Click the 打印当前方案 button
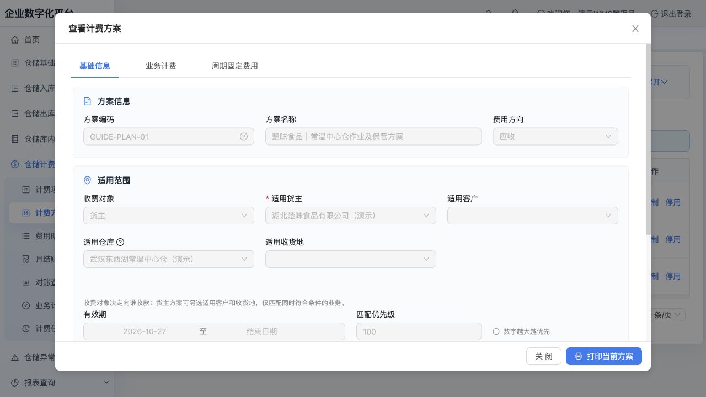 (604, 356)
